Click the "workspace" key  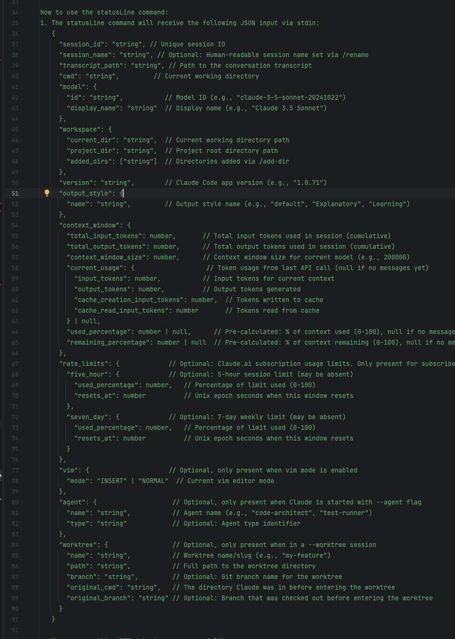[x=80, y=129]
